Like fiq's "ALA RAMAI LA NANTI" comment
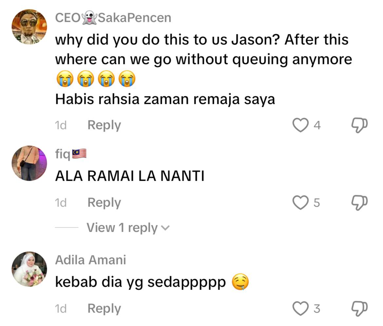The width and height of the screenshot is (383, 326). [300, 203]
